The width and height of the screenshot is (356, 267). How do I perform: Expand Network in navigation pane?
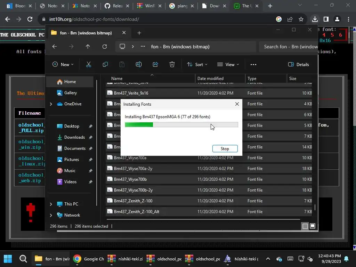[51, 215]
